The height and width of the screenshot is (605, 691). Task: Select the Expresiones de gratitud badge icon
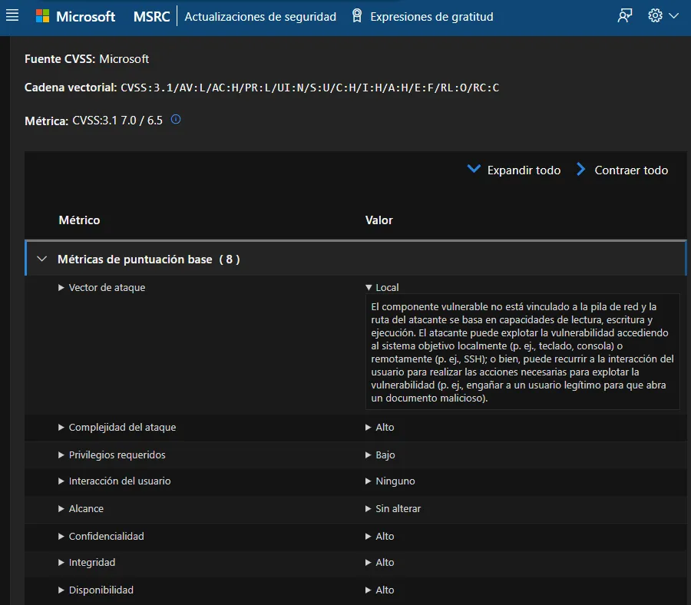coord(356,15)
